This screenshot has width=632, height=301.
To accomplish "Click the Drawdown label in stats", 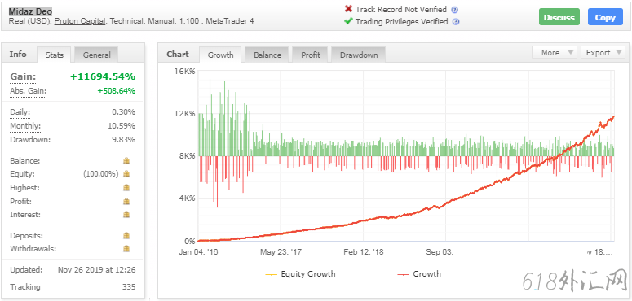I will (x=30, y=140).
